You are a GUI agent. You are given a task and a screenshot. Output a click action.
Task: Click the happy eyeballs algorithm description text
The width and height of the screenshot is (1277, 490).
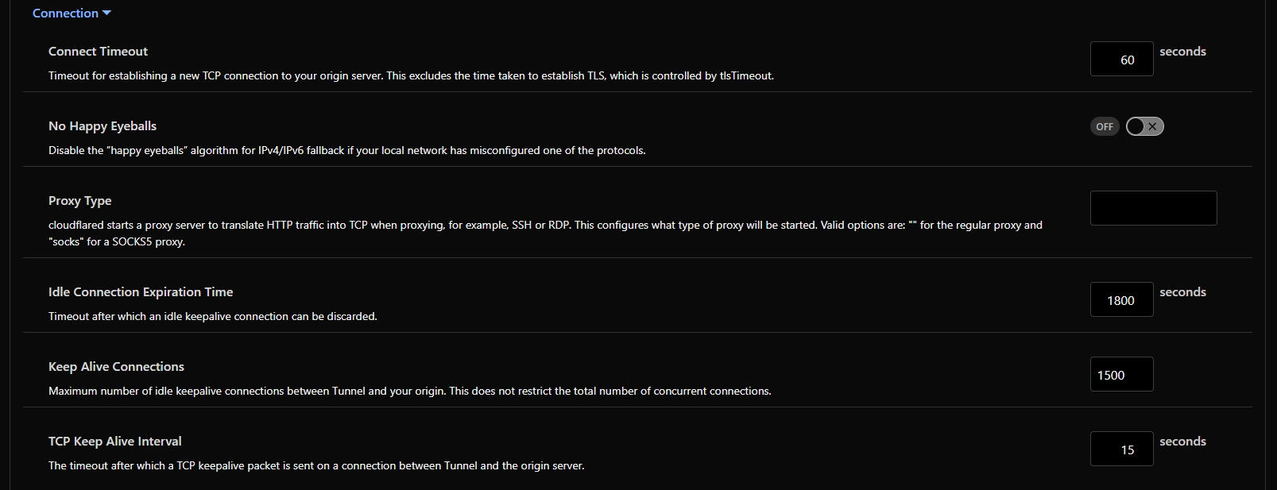[x=346, y=151]
